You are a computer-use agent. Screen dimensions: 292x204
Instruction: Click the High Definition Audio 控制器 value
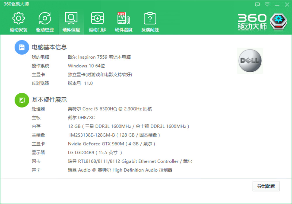pos(120,170)
